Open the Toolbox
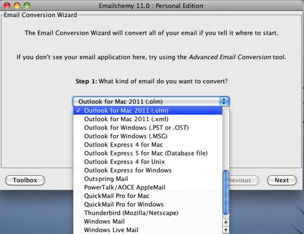The width and height of the screenshot is (304, 234). [x=25, y=180]
